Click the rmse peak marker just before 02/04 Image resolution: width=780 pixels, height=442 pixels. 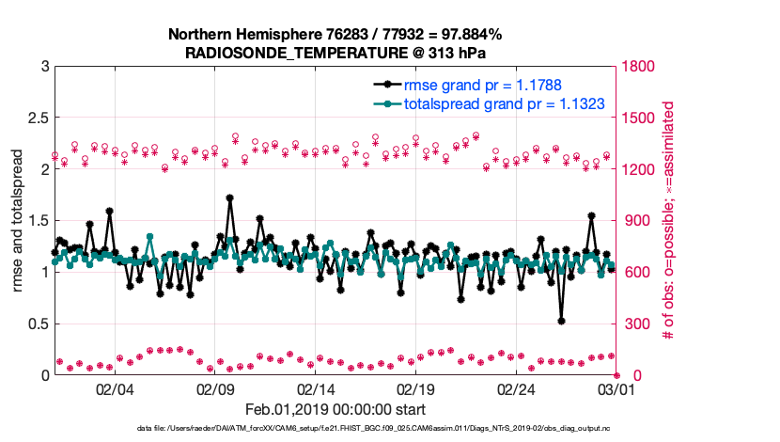click(x=110, y=212)
